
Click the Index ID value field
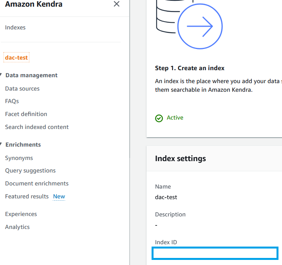[x=215, y=253]
